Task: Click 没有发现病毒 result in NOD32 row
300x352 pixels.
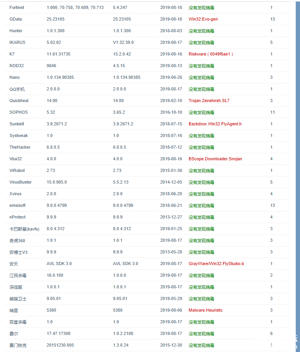Action: pos(201,66)
